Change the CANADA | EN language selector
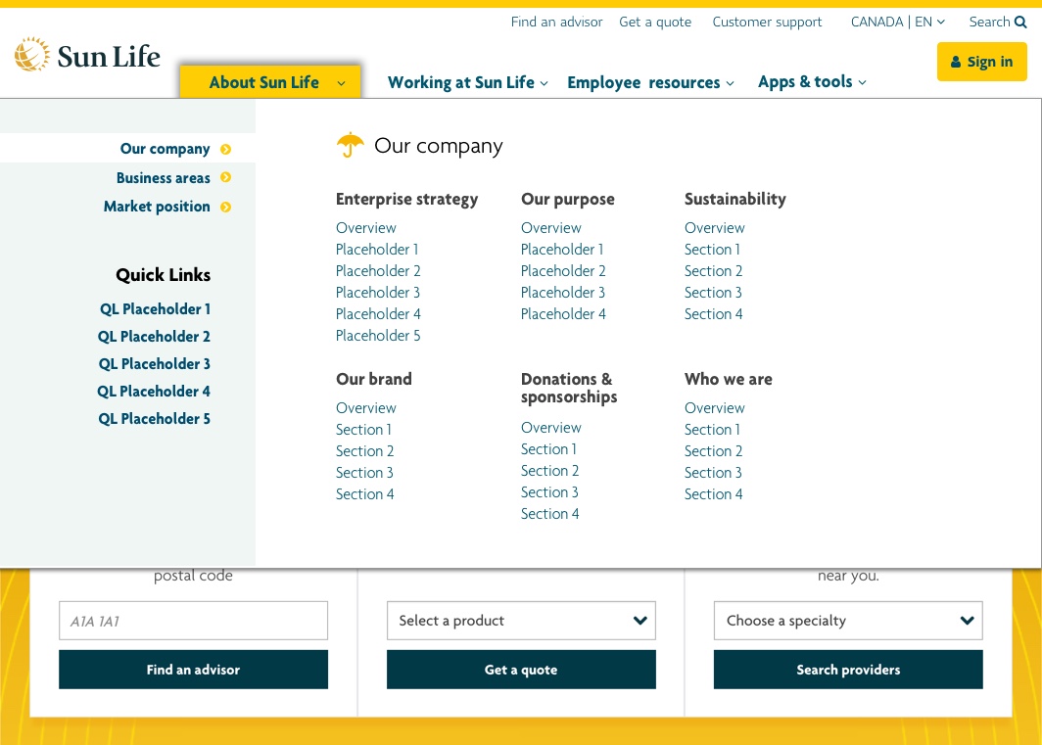Viewport: 1042px width, 745px height. (898, 22)
